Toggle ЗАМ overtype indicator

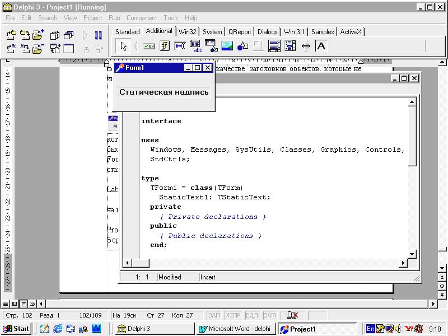coord(269,315)
